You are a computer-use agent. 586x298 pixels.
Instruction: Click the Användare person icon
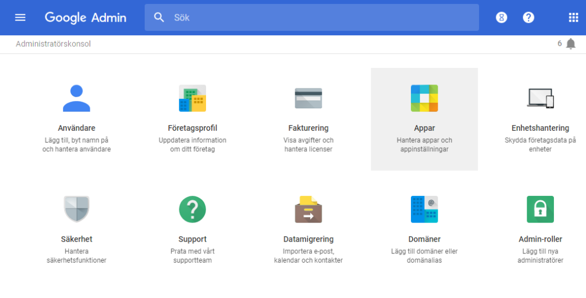(x=76, y=98)
